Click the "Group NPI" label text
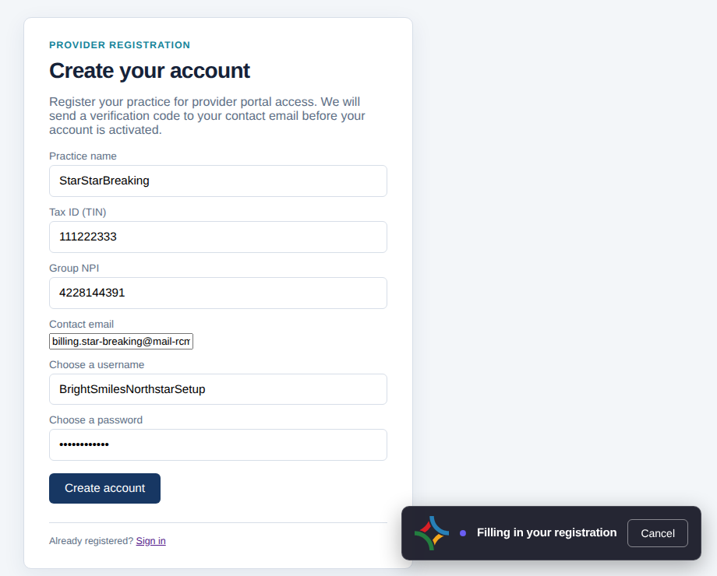This screenshot has height=576, width=717. coord(74,268)
